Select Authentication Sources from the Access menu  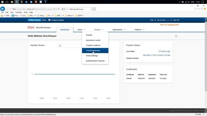(95, 61)
